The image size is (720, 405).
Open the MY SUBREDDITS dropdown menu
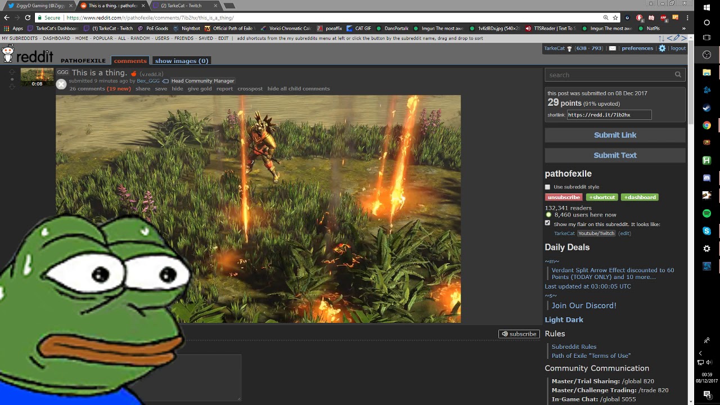point(20,38)
